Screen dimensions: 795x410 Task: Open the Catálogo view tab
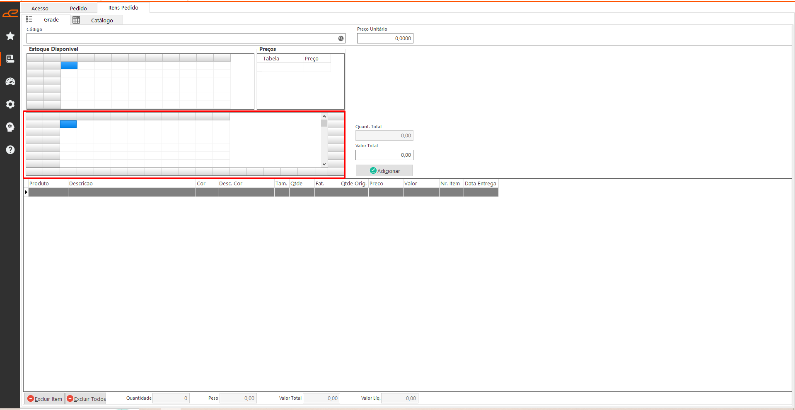coord(97,20)
